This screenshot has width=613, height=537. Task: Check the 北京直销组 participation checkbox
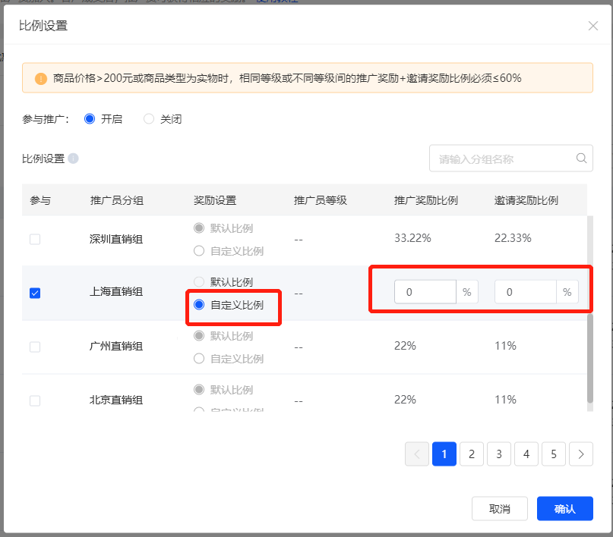pos(35,400)
